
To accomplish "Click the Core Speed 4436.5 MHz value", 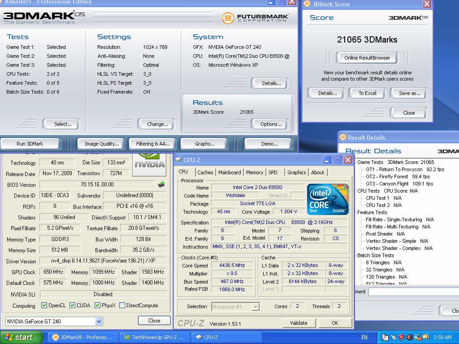I will tap(232, 265).
